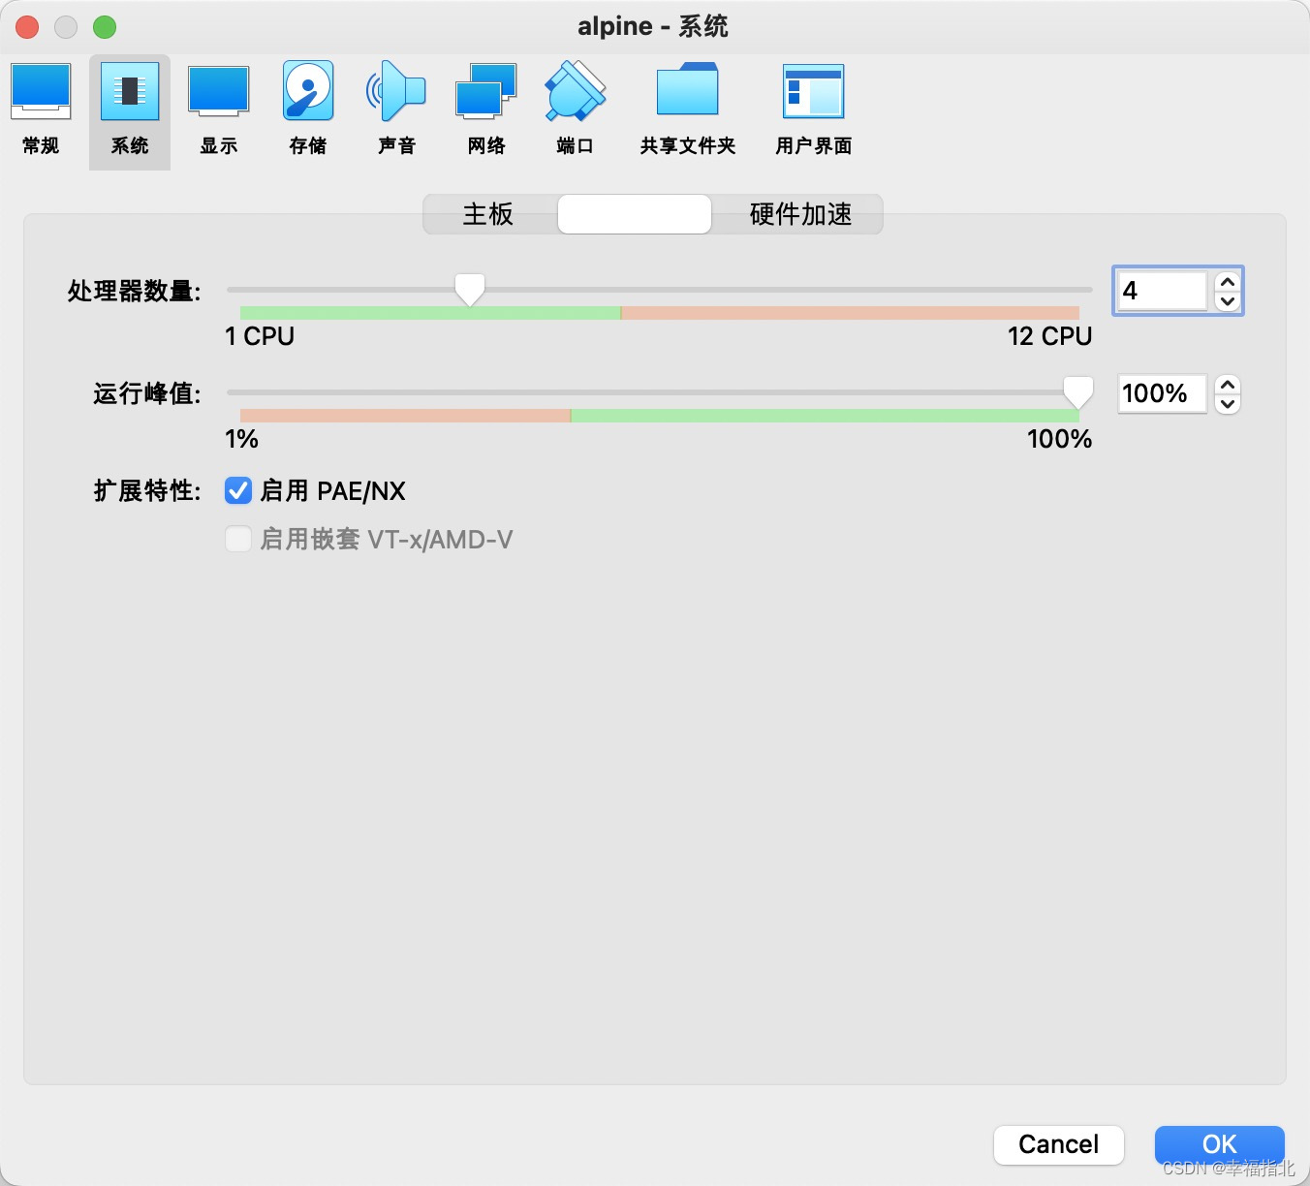1310x1186 pixels.
Task: Click the 扩展特性 label
Action: pos(147,490)
